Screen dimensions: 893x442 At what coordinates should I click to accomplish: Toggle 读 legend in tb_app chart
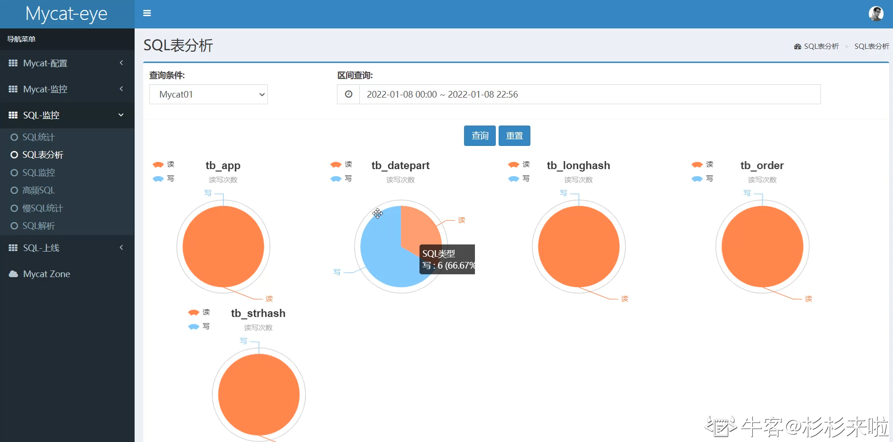164,164
